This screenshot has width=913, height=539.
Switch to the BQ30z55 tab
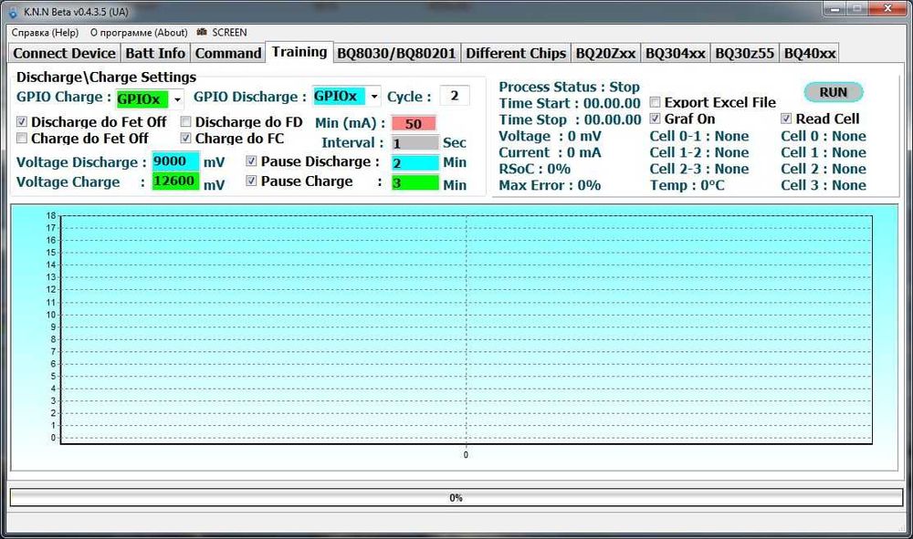click(745, 54)
